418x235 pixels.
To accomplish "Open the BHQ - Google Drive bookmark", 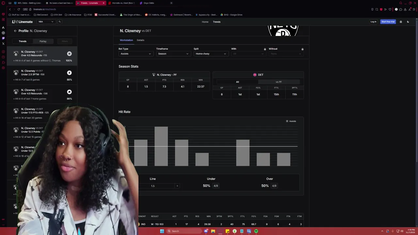I will [231, 15].
